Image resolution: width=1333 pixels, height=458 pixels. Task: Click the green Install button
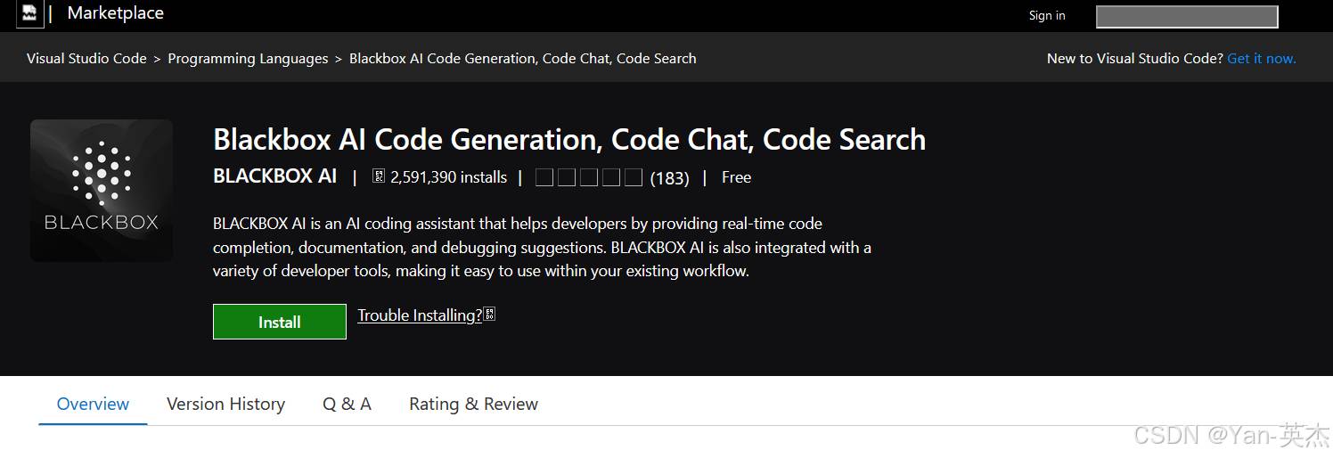[x=280, y=322]
